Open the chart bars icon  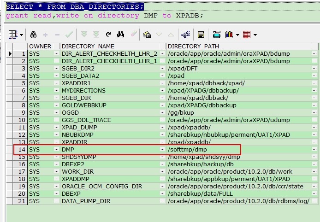229,35
